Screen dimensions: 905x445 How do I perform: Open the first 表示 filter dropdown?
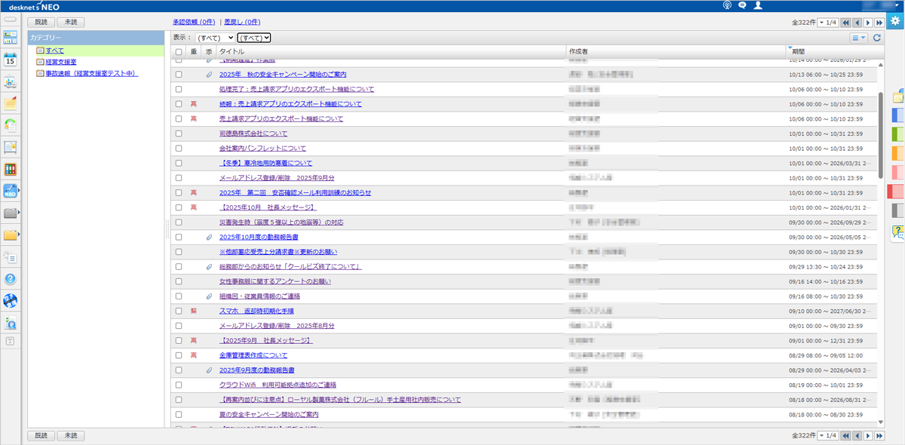click(x=214, y=37)
